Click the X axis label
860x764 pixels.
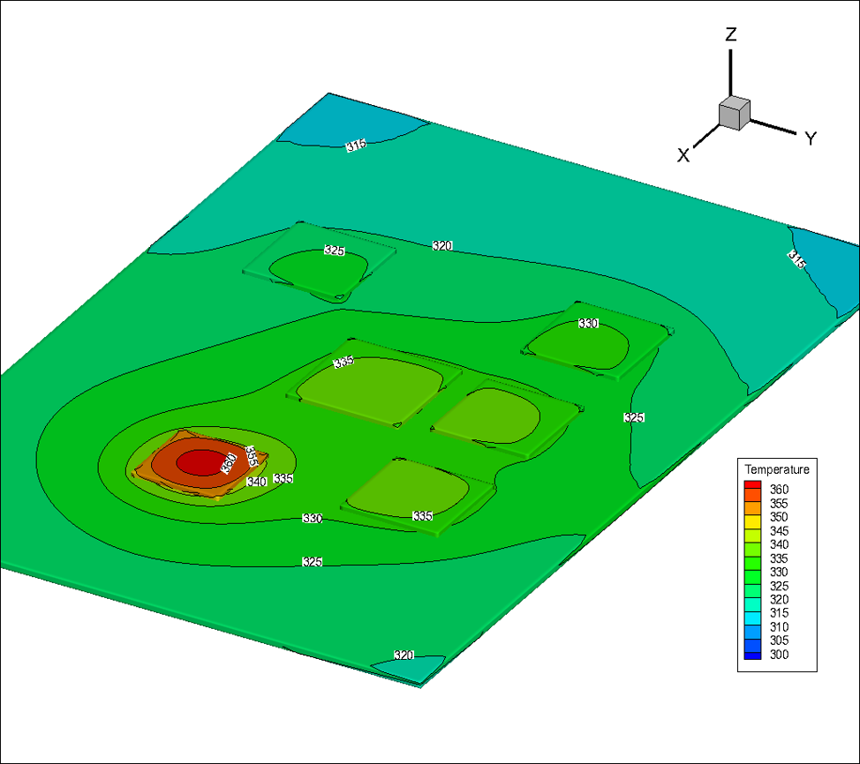click(x=683, y=155)
